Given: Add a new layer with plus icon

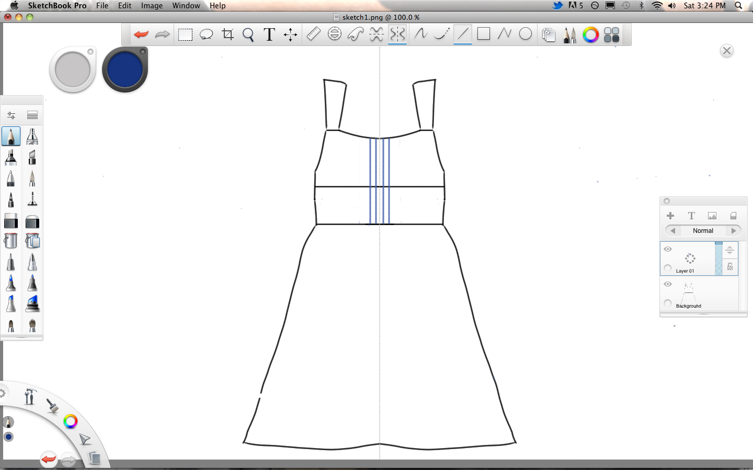Looking at the screenshot, I should [x=670, y=216].
